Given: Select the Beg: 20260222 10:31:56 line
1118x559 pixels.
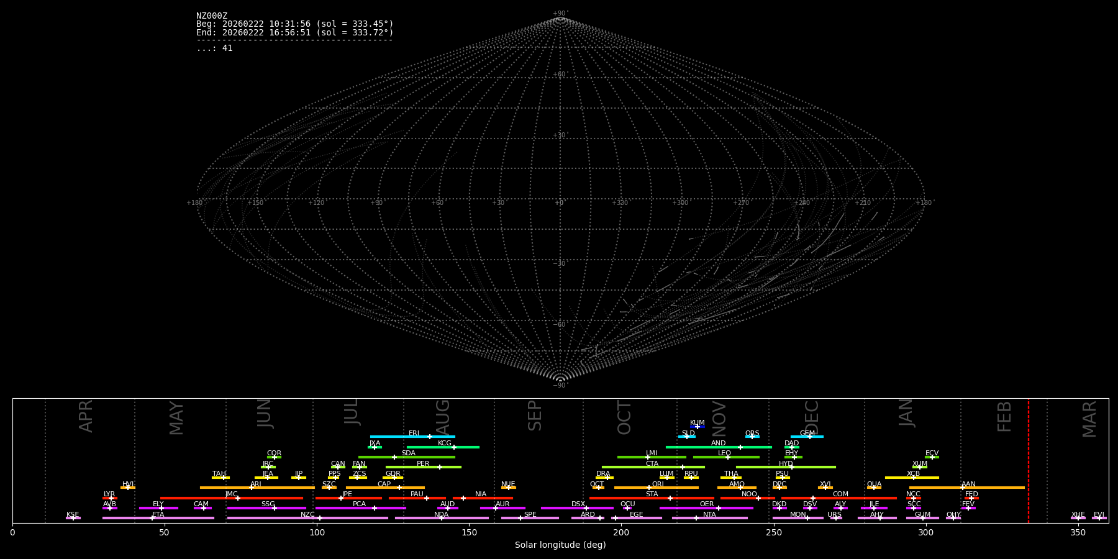Looking at the screenshot, I should [x=295, y=24].
